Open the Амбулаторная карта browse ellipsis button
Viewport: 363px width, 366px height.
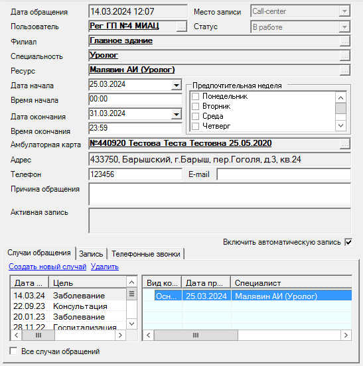[345, 144]
